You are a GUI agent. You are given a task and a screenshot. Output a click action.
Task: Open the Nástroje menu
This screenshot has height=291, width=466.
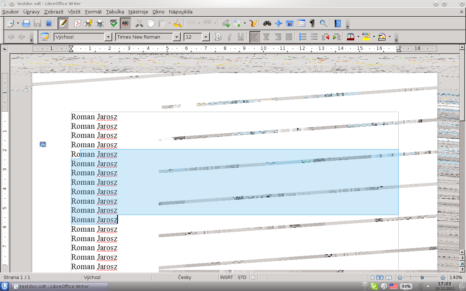coord(138,12)
